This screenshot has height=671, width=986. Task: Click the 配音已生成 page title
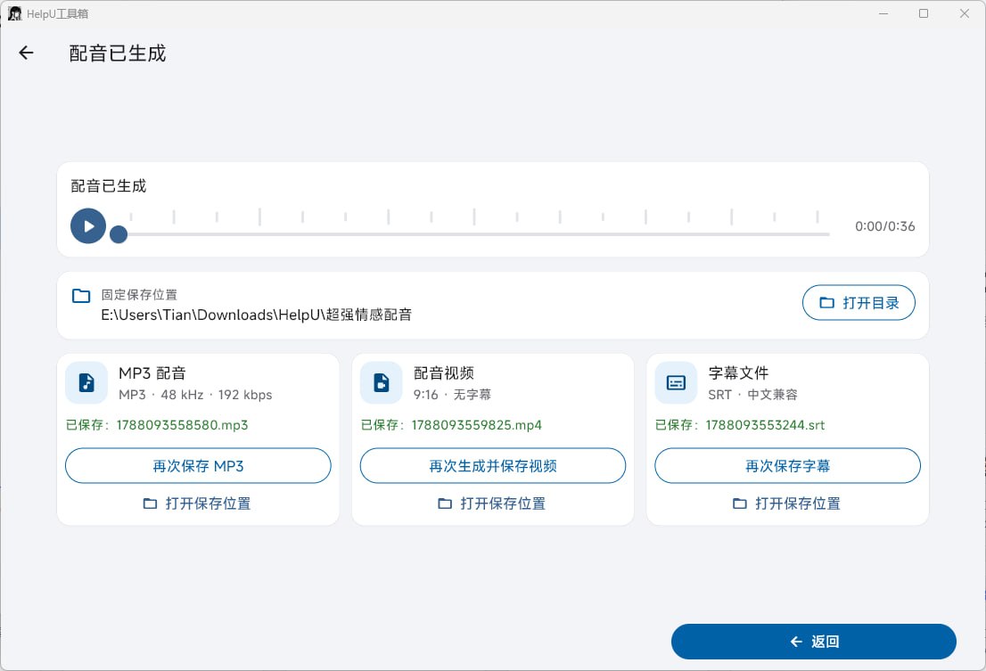(x=118, y=53)
